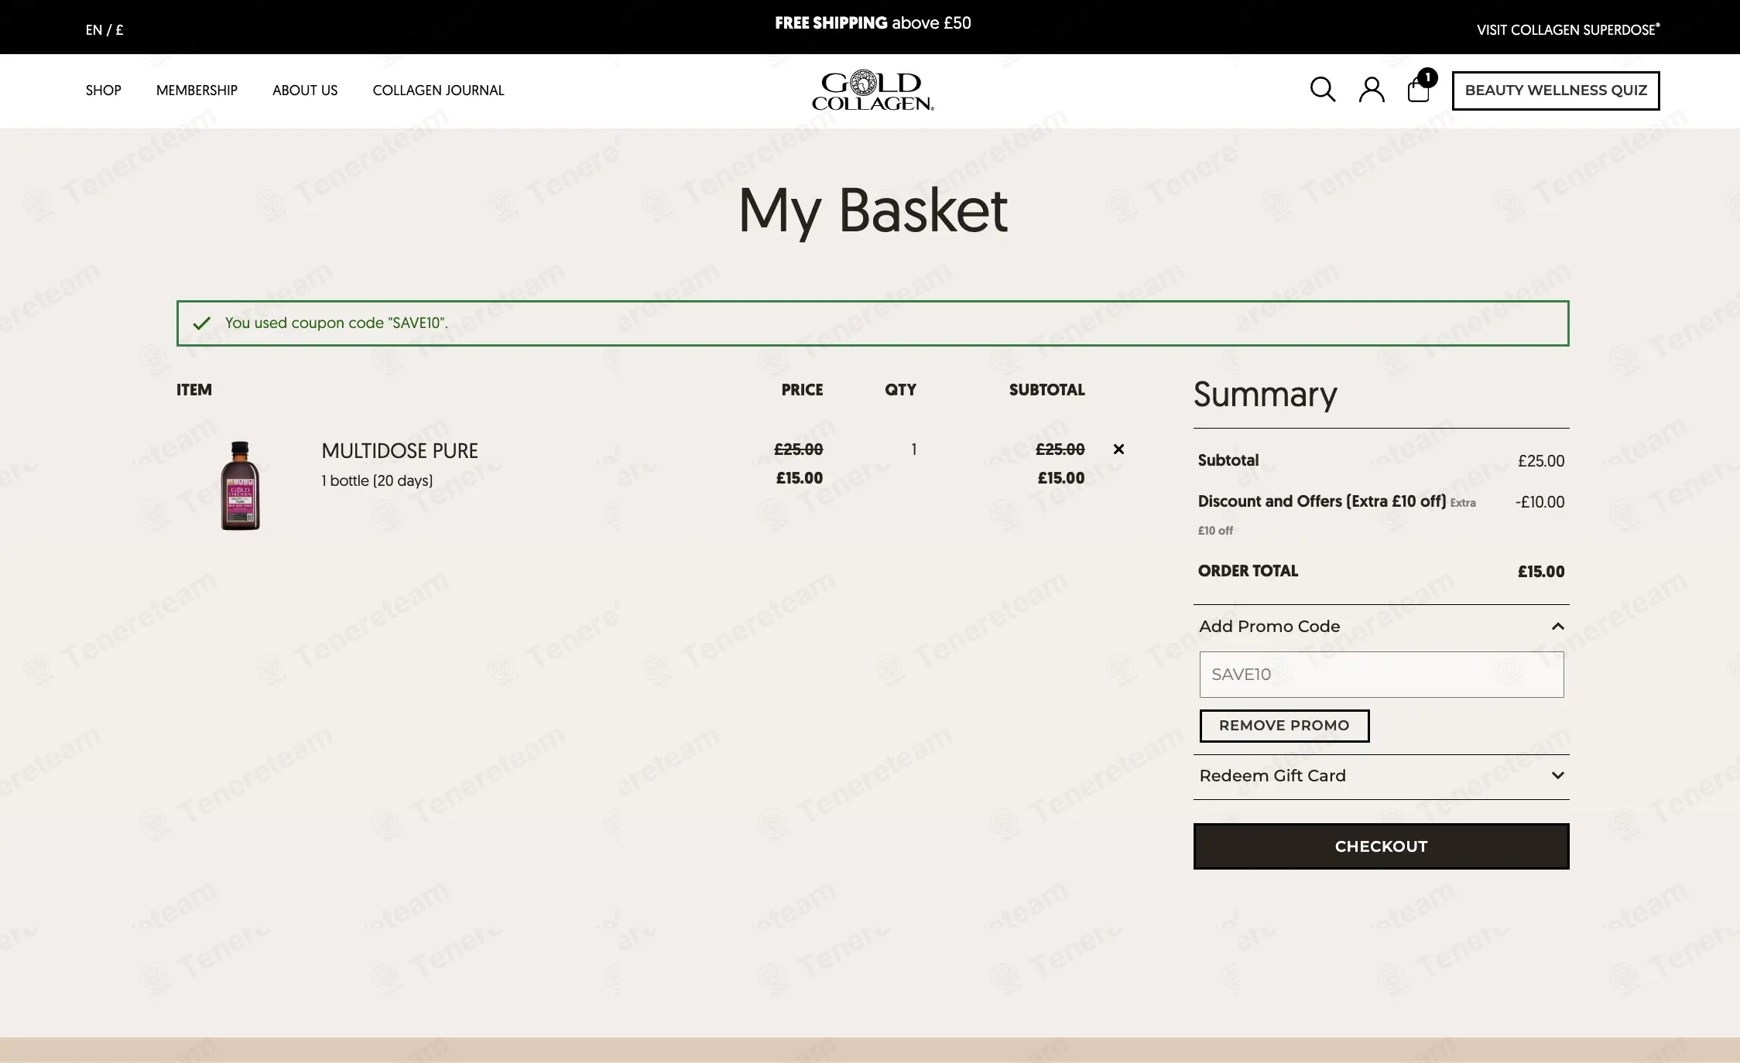Collapse the Add Promo Code section
Image resolution: width=1740 pixels, height=1063 pixels.
(1557, 627)
